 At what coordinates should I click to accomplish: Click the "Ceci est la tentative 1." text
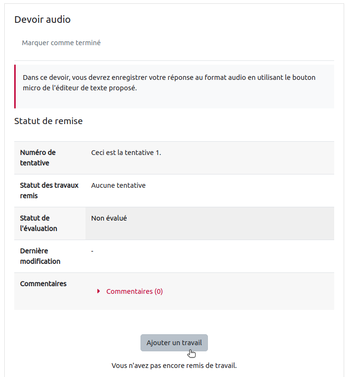coord(126,153)
